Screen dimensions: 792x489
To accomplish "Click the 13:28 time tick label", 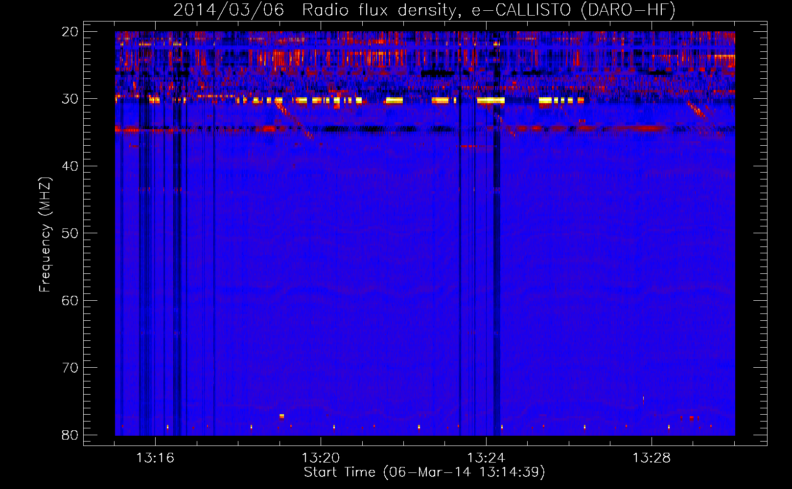I will pyautogui.click(x=652, y=458).
